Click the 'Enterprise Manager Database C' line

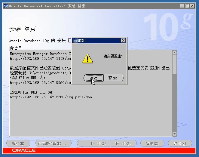(40, 54)
